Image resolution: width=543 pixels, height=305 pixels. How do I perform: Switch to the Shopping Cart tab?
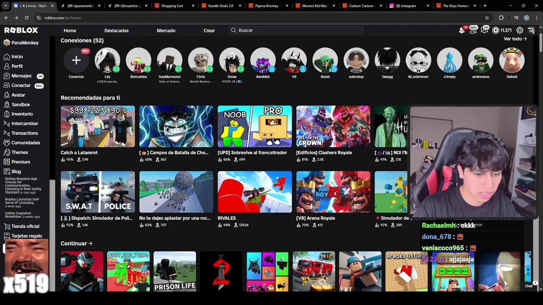[x=174, y=6]
